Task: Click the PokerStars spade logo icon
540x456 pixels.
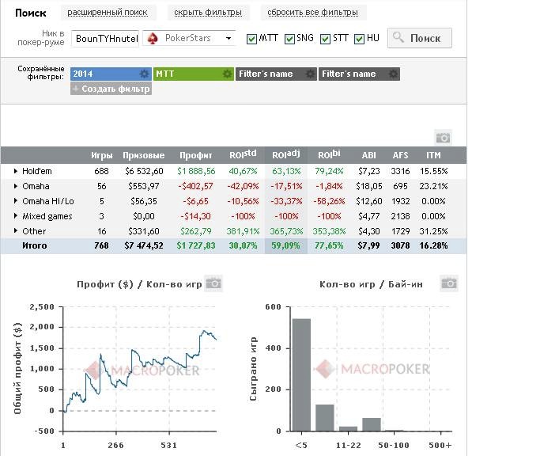Action: click(x=153, y=38)
